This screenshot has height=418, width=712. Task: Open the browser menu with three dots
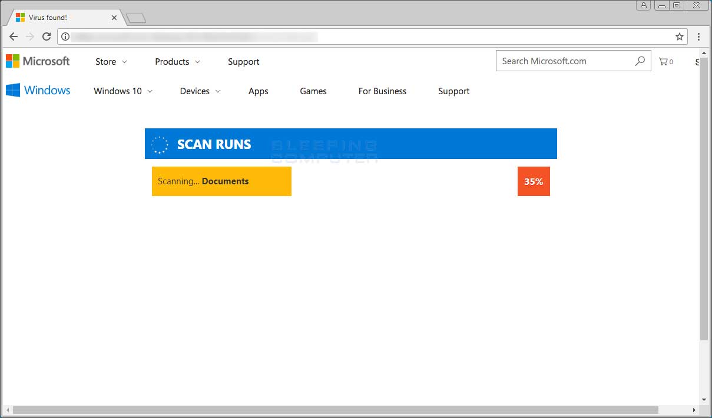(698, 36)
